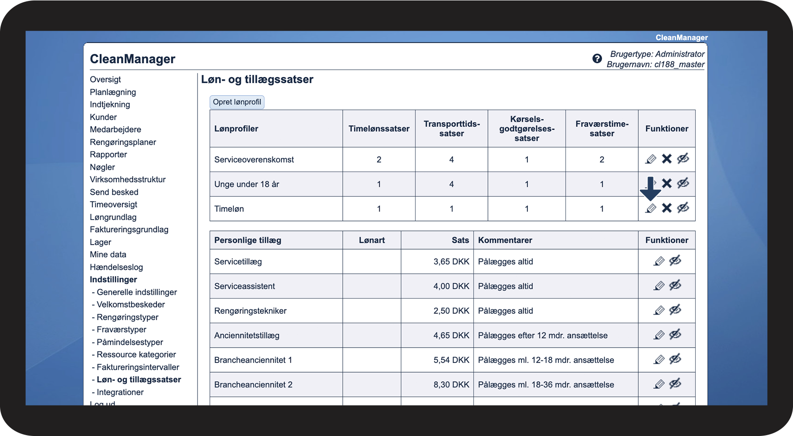
Task: Select the Løngrundlag sidebar link
Action: 113,217
